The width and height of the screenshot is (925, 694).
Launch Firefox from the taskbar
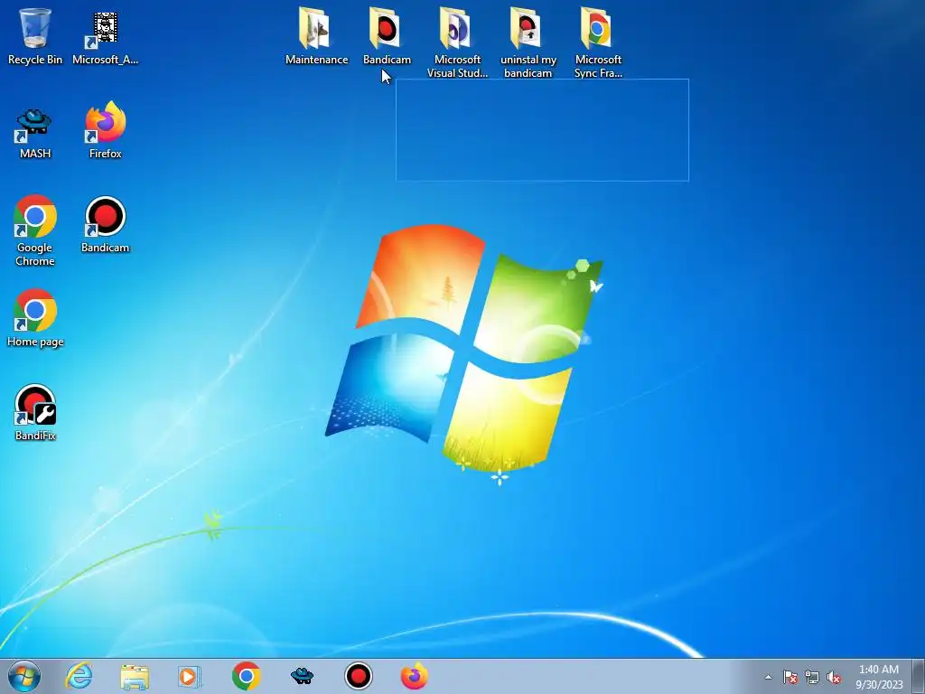point(414,676)
